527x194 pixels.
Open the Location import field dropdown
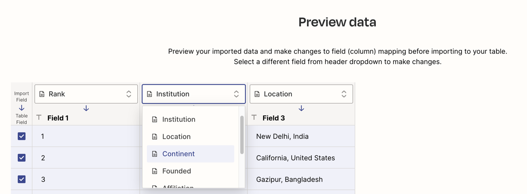click(301, 94)
